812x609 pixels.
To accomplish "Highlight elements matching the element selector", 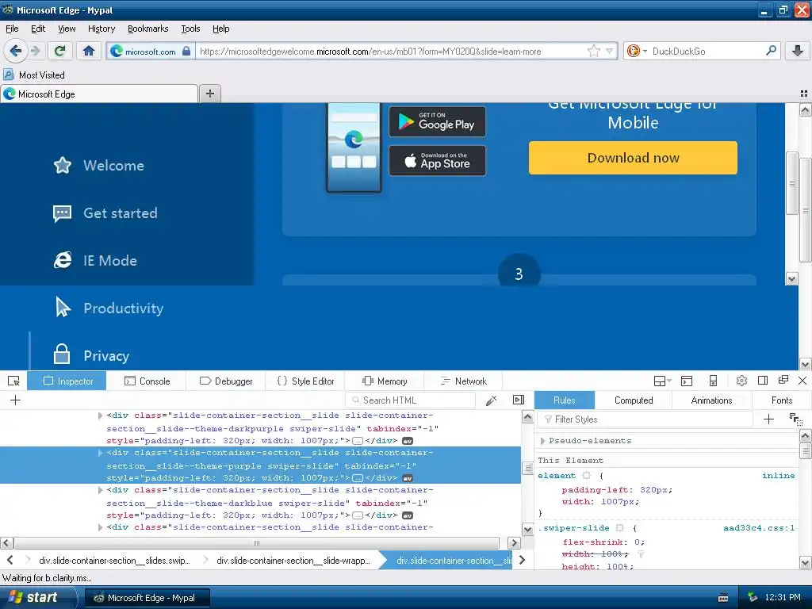I will tap(586, 476).
